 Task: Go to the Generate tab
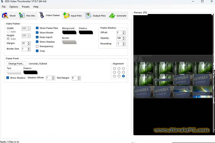coord(118,15)
